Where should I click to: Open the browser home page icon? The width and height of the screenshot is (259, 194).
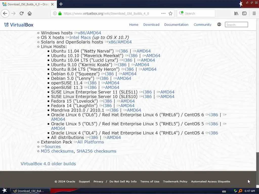pos(30,13)
